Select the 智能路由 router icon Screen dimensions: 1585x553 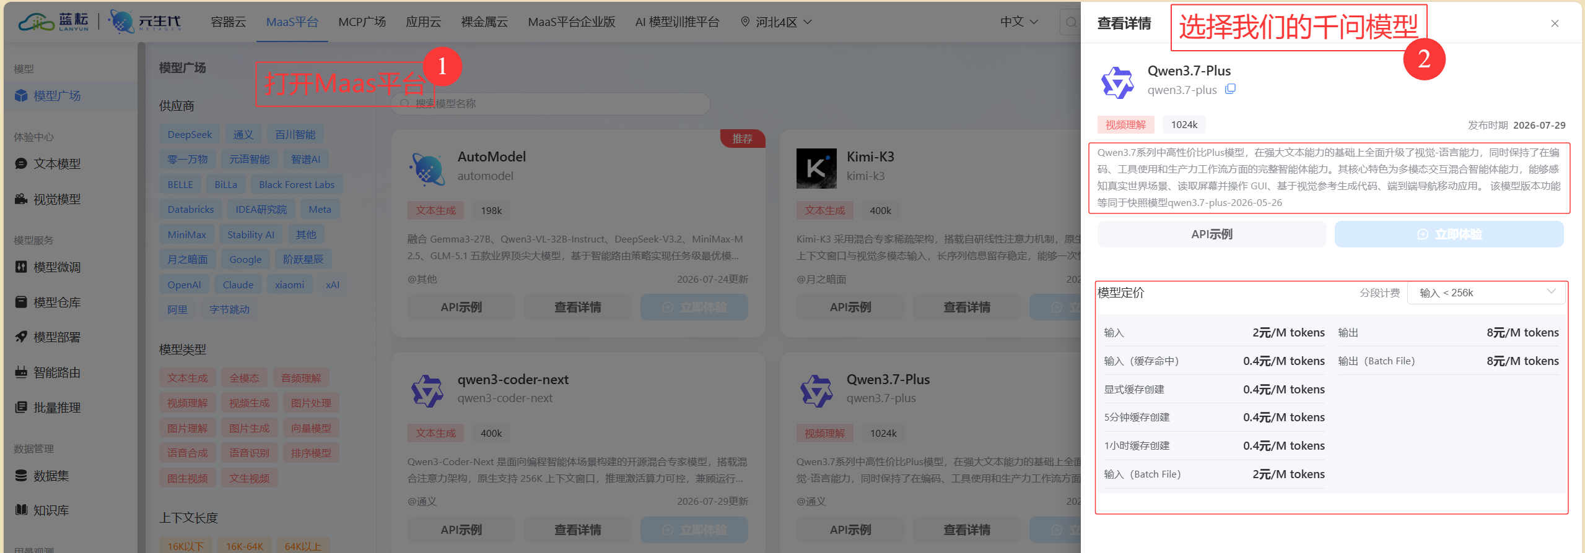(x=21, y=372)
